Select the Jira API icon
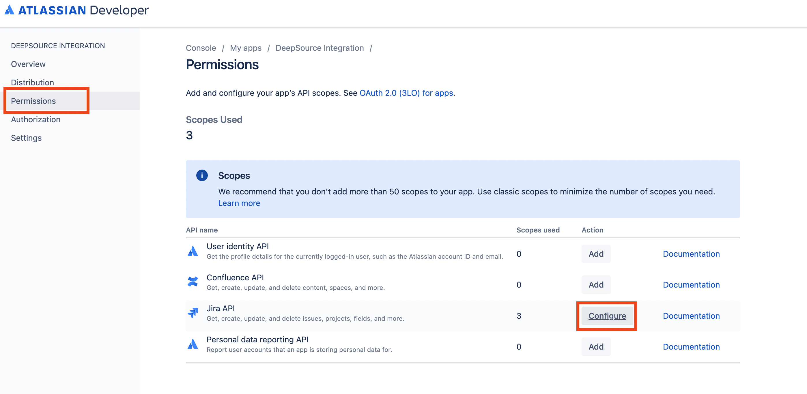This screenshot has height=394, width=807. 193,313
